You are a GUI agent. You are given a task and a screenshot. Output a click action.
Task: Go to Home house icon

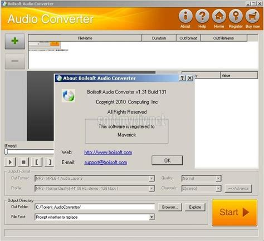[219, 16]
